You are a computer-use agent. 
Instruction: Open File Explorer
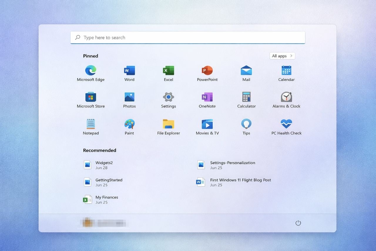click(168, 124)
